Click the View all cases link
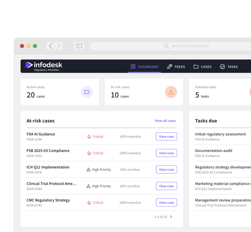 165,121
